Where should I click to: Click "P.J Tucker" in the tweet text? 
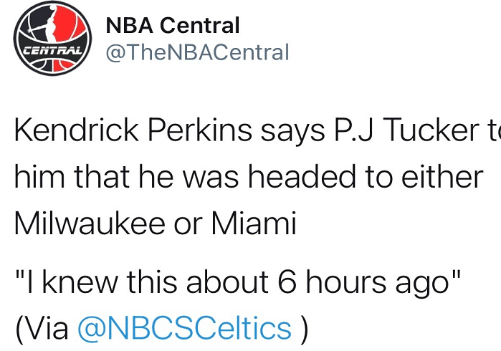click(397, 131)
